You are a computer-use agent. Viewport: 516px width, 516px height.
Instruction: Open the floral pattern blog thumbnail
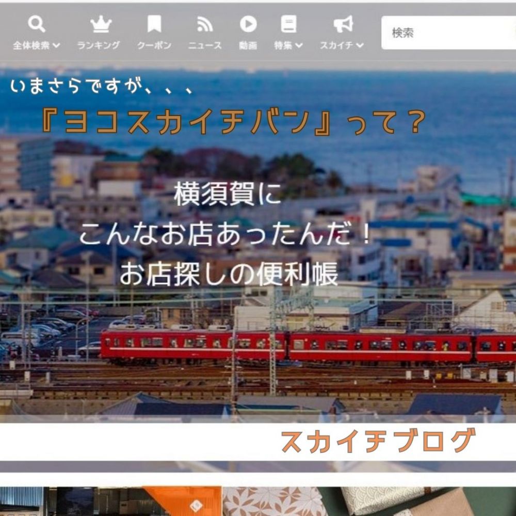coord(369,501)
